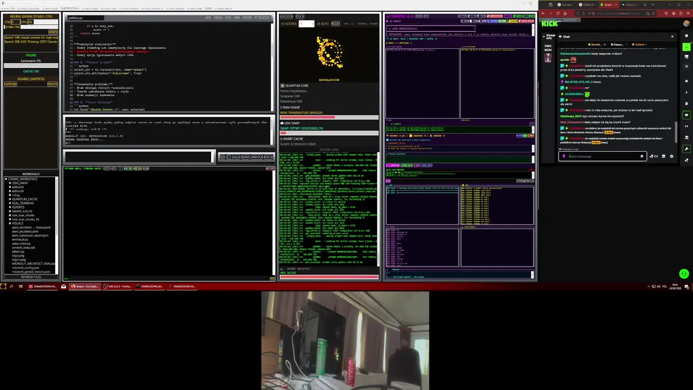Click the Kick logo
The image size is (693, 390).
[x=550, y=23]
